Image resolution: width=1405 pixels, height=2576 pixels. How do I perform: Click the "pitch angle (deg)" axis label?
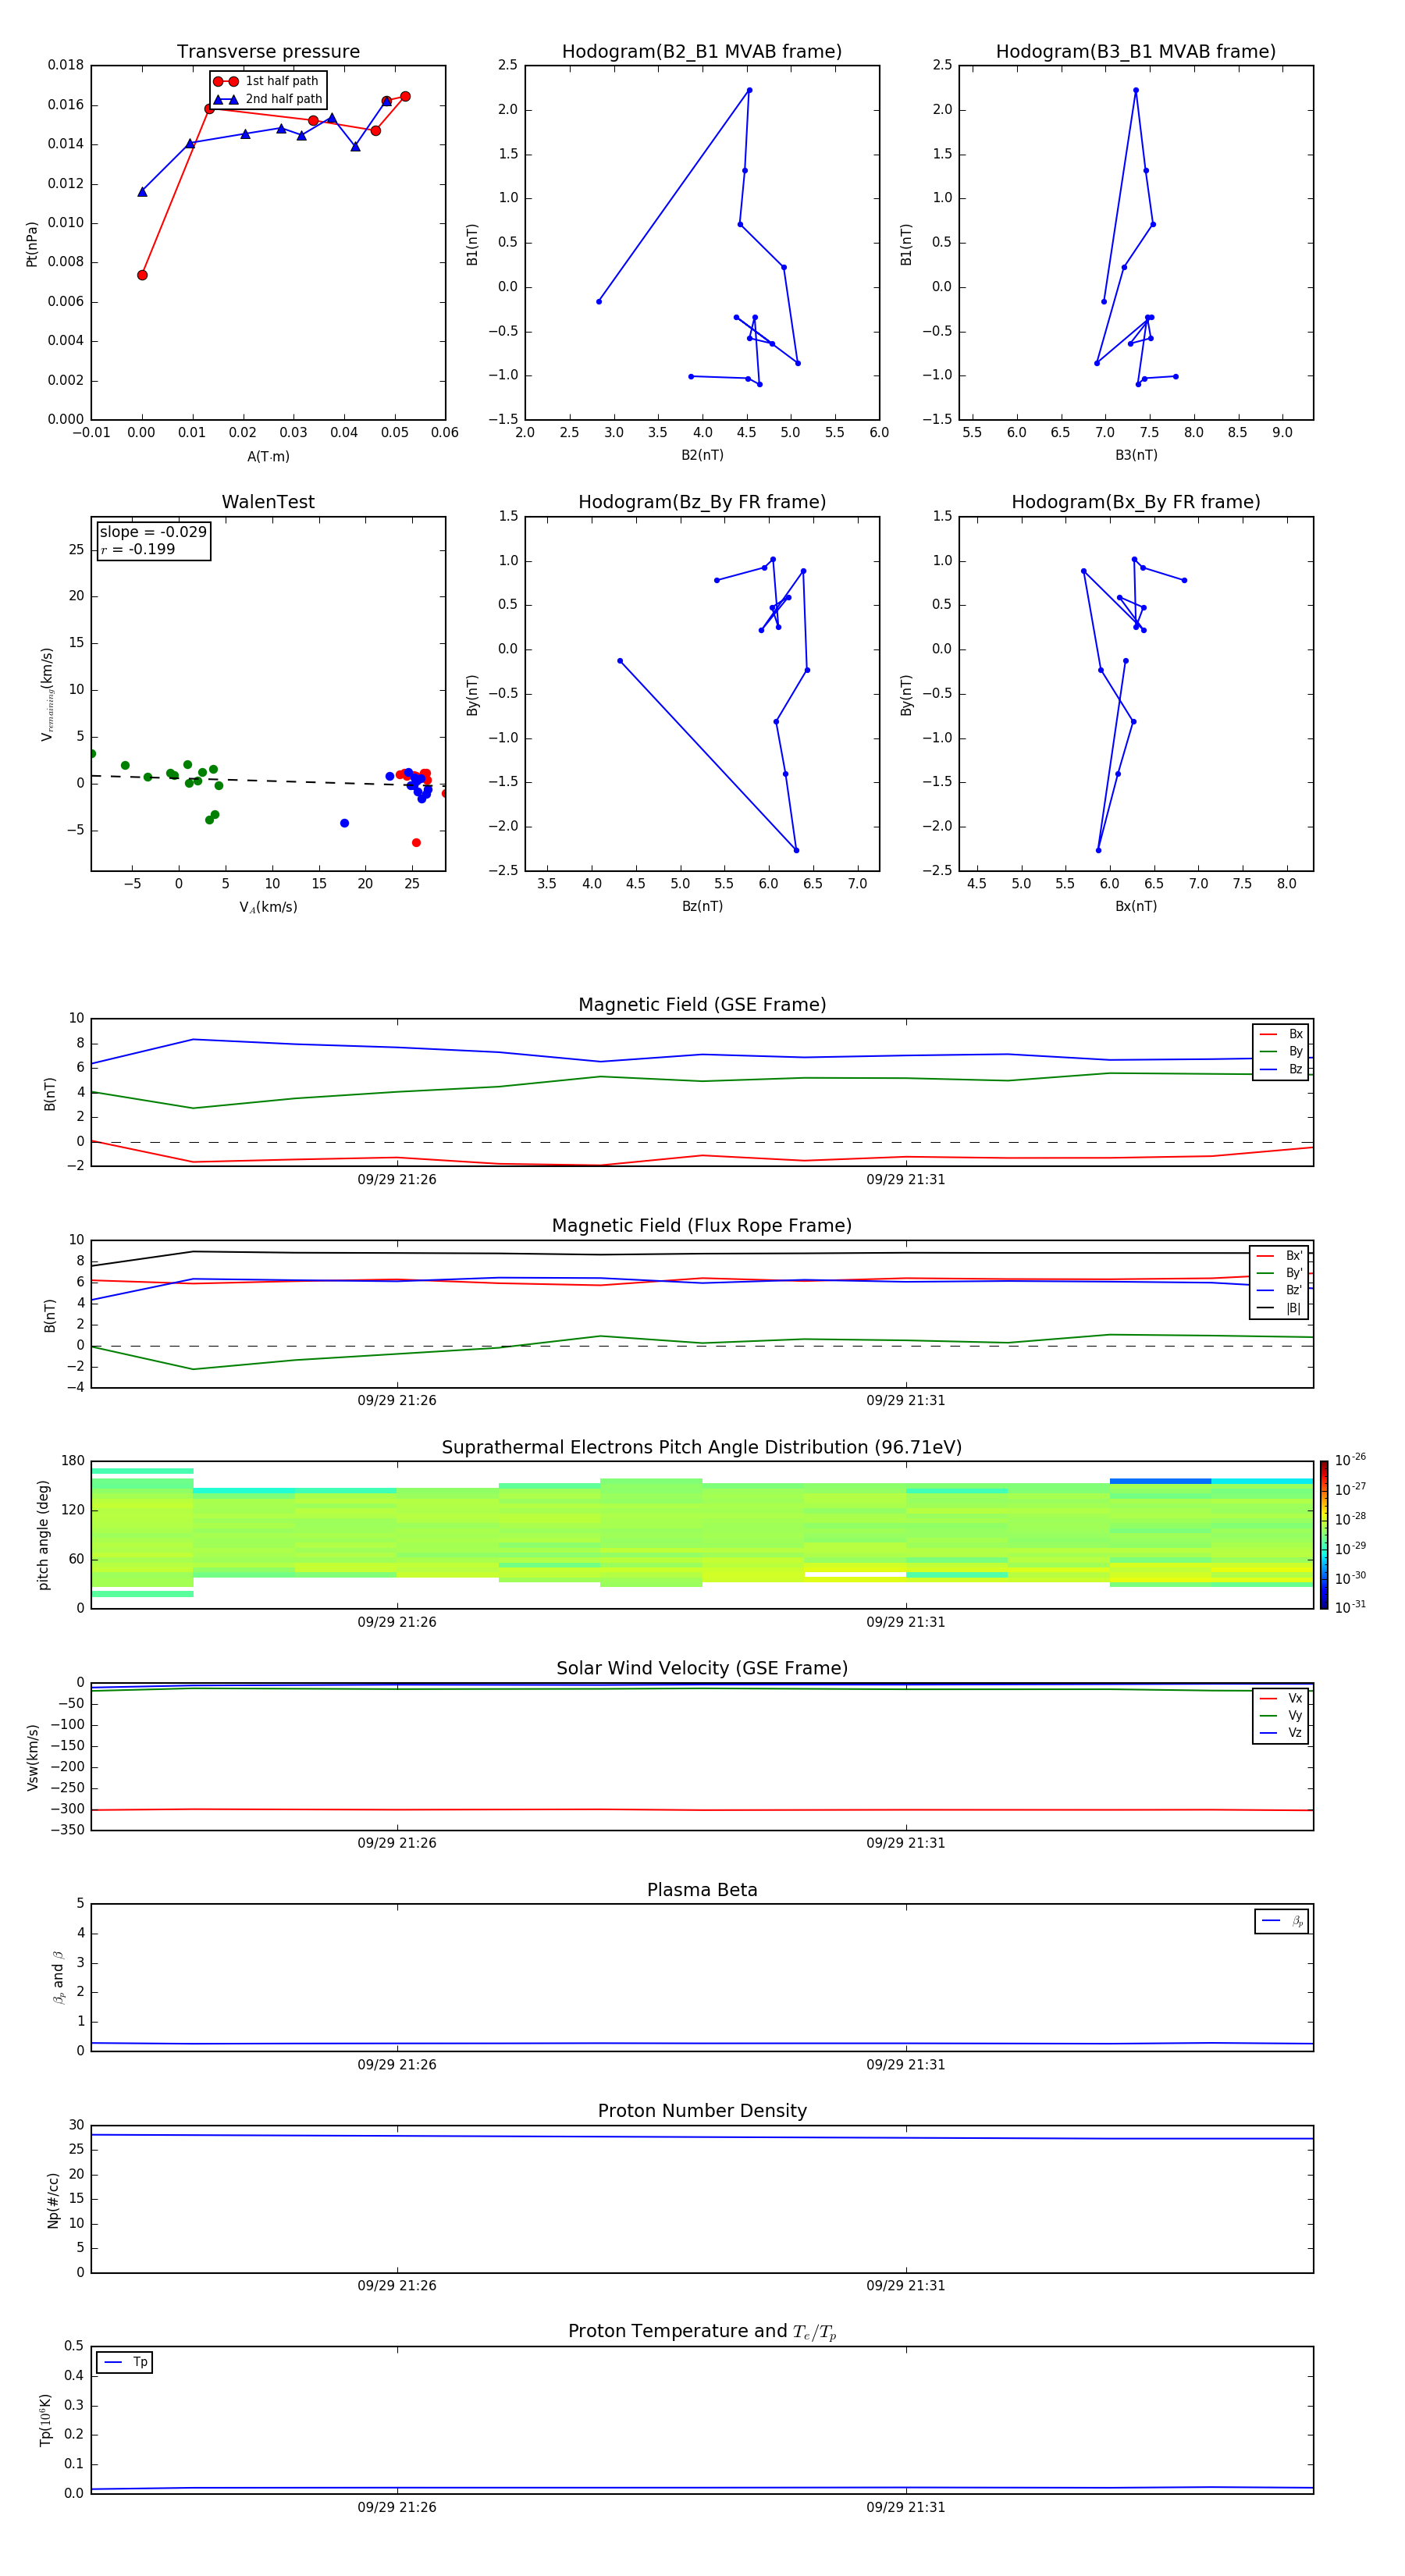tap(43, 1535)
